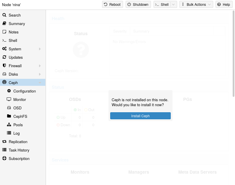
Task: Click the Subscription lifebuoy icon
Action: pyautogui.click(x=4, y=159)
